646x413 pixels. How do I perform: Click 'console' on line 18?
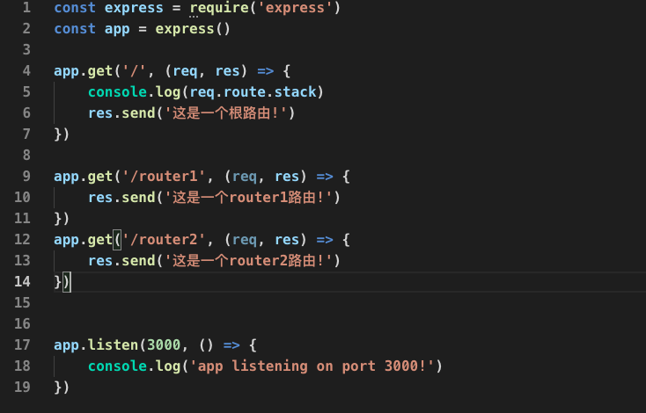point(117,366)
